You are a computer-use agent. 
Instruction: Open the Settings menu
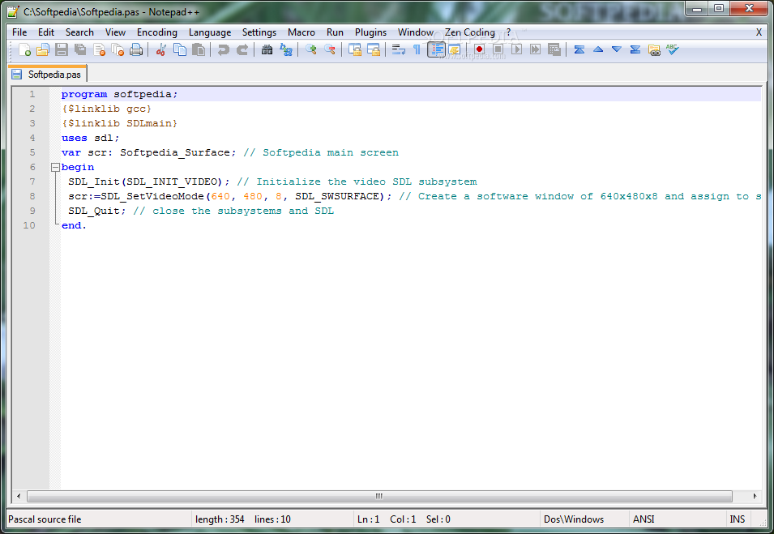259,32
